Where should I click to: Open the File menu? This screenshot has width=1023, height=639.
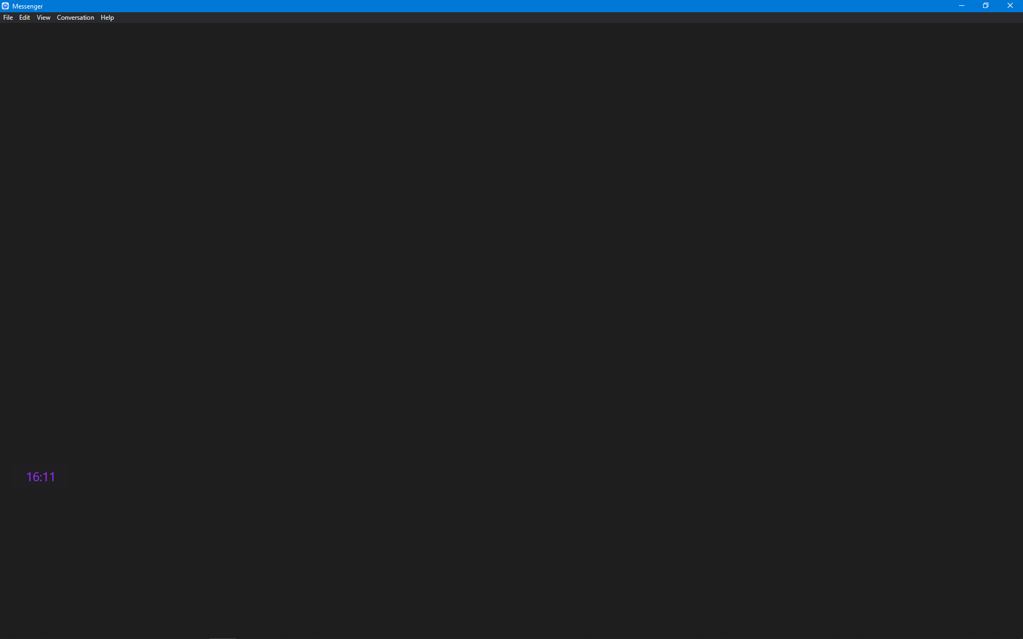click(8, 18)
